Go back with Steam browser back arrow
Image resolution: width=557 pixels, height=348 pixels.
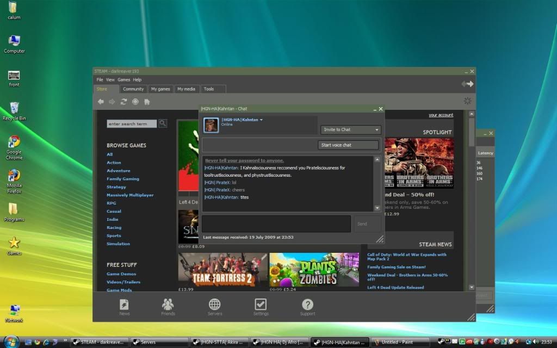(x=101, y=102)
